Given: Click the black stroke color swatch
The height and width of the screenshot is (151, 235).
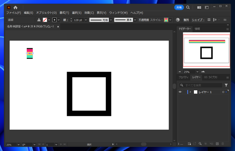Looking at the screenshot, I should 55,20.
